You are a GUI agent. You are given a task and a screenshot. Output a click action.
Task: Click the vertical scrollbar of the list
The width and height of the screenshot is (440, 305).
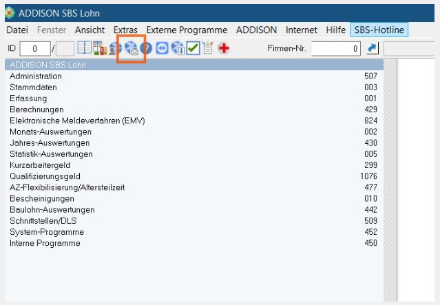(x=390, y=180)
